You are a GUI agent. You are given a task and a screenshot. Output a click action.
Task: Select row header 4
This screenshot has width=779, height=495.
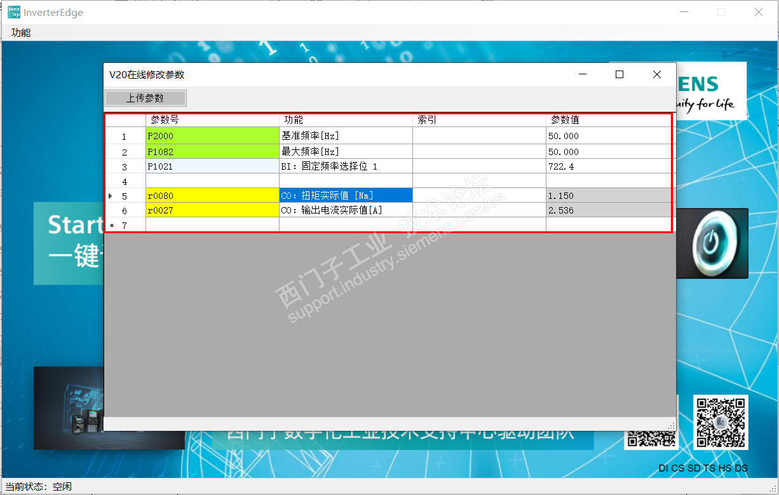(x=125, y=181)
